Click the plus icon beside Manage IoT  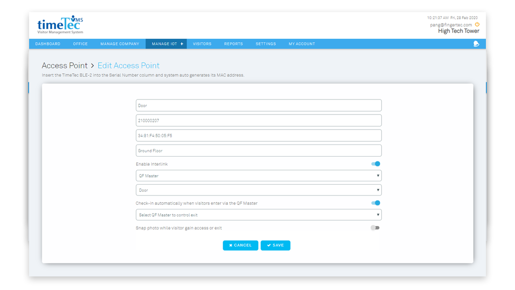(182, 44)
